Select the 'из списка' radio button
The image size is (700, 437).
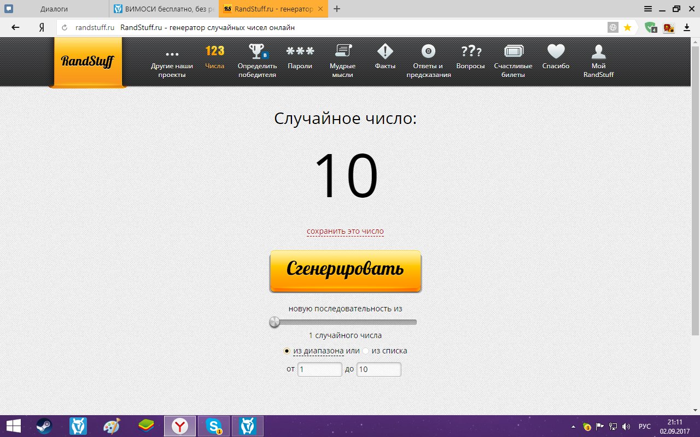point(366,351)
